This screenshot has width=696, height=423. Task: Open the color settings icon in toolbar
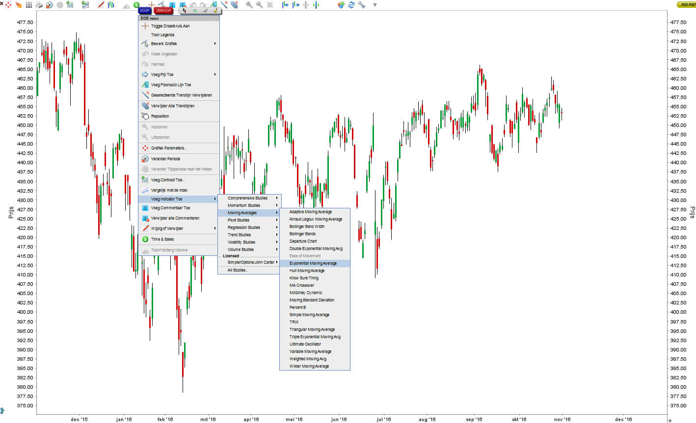341,5
